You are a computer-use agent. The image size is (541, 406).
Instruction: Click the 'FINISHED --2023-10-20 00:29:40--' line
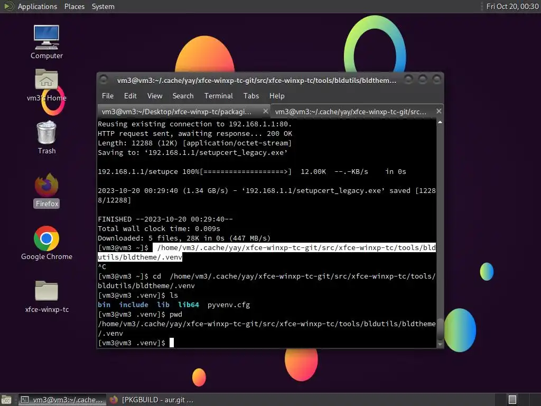[x=165, y=219]
